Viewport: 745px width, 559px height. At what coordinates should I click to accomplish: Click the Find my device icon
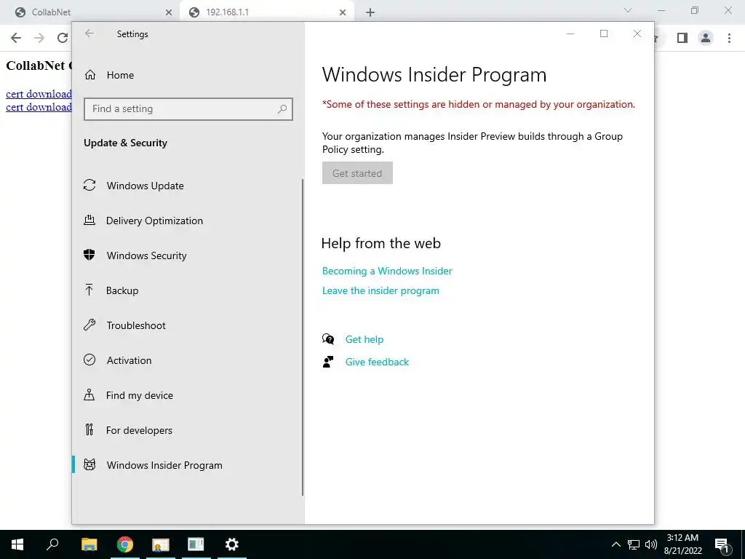pos(89,395)
